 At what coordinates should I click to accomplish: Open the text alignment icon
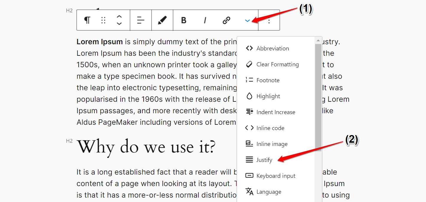141,20
